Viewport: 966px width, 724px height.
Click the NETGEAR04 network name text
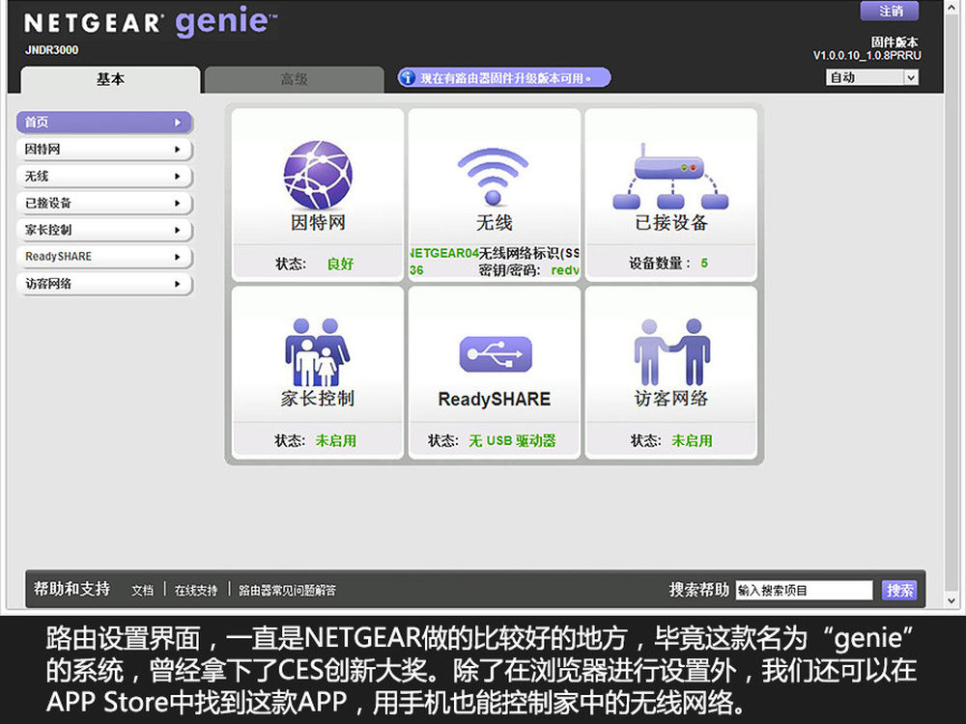point(444,253)
